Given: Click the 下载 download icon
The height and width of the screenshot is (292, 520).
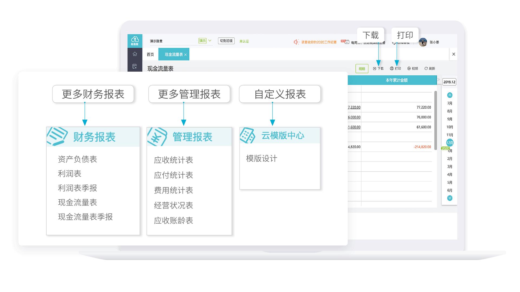Looking at the screenshot, I should (375, 68).
